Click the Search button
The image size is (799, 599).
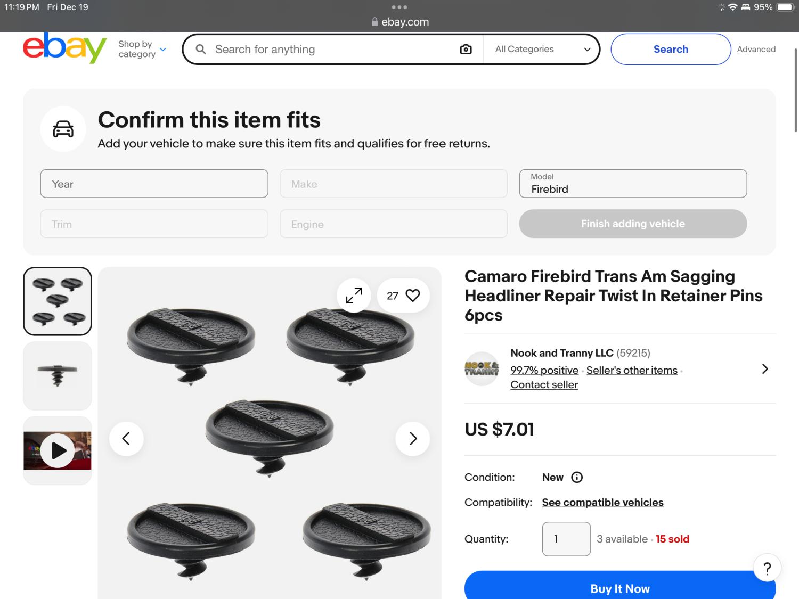[x=671, y=50]
